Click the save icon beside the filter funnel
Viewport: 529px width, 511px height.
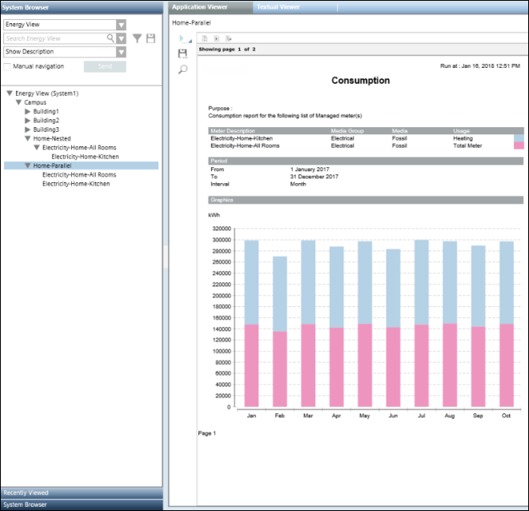150,38
